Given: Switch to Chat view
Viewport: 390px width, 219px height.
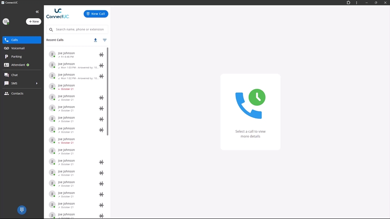Looking at the screenshot, I should (15, 75).
